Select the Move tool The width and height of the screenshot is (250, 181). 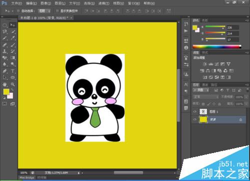[x=12, y=25]
